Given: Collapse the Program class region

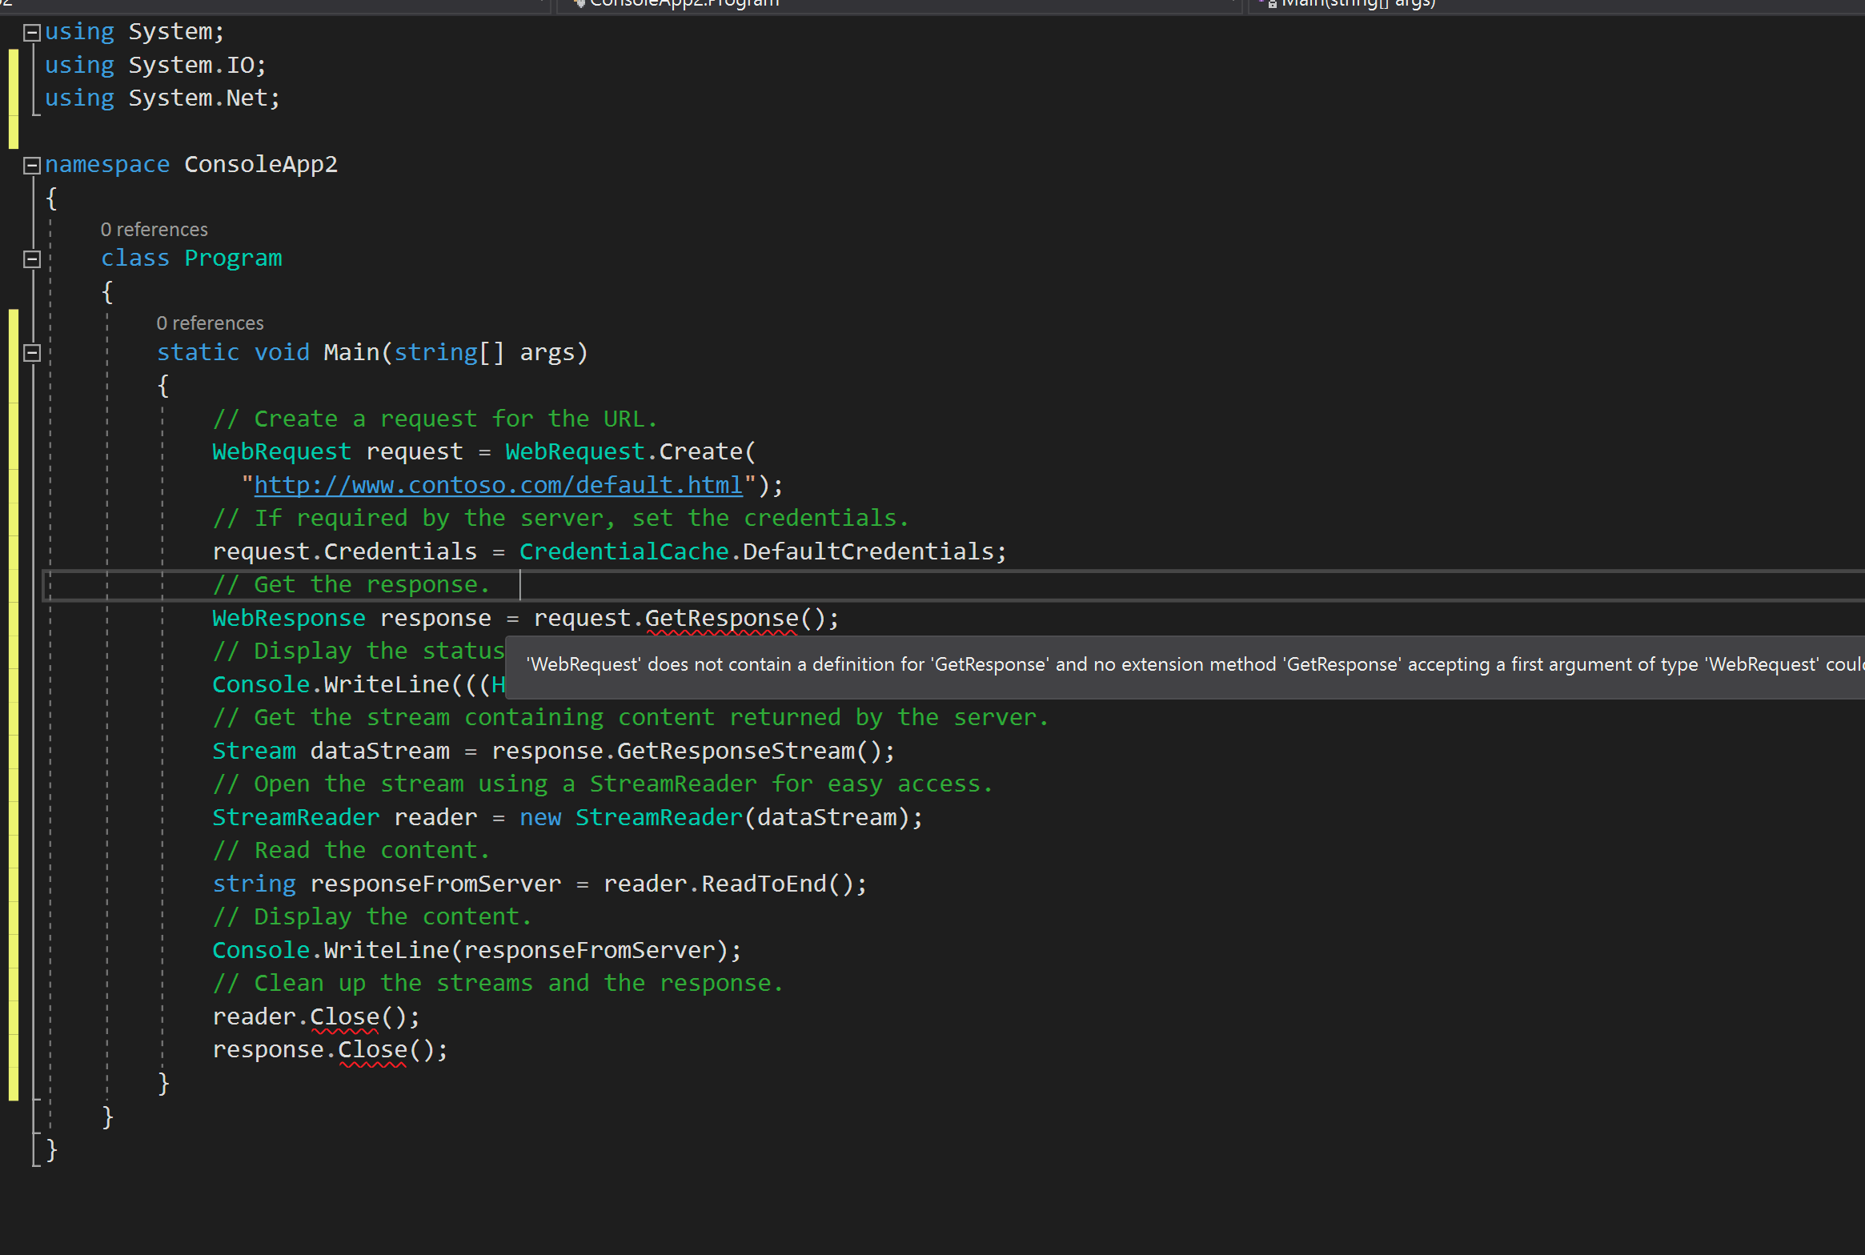Looking at the screenshot, I should (32, 259).
